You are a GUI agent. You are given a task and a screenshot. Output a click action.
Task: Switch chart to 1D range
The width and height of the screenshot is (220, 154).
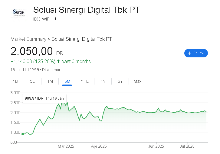click(x=15, y=81)
